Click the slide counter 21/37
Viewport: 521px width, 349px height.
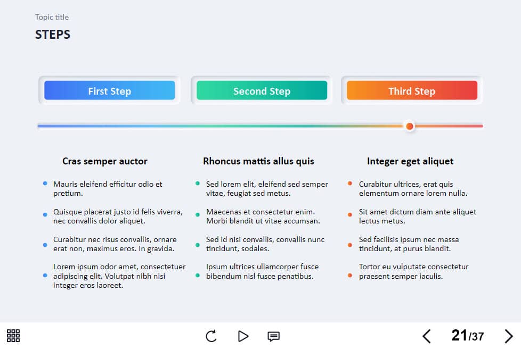468,336
